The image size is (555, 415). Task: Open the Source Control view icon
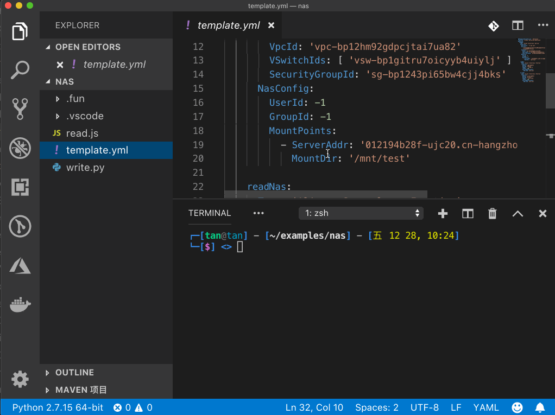(x=20, y=109)
